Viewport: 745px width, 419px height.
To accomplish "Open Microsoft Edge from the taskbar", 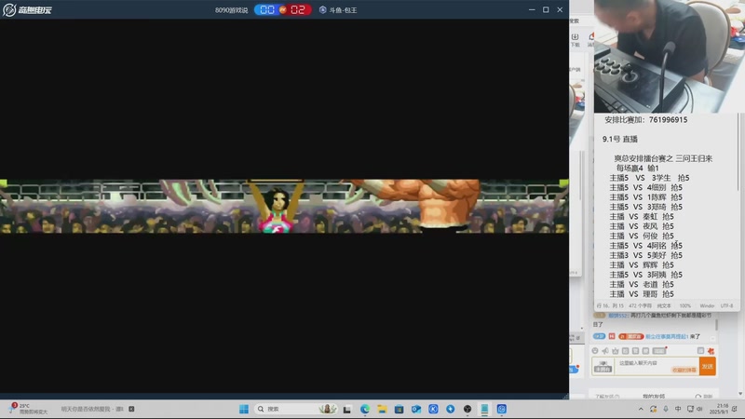I will click(x=365, y=409).
